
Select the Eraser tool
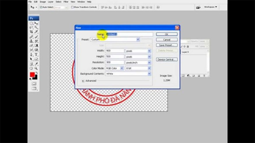pos(31,46)
